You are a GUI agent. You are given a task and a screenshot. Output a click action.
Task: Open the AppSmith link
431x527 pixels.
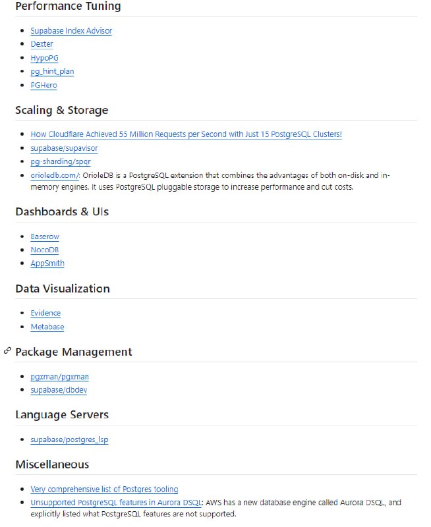click(x=47, y=263)
